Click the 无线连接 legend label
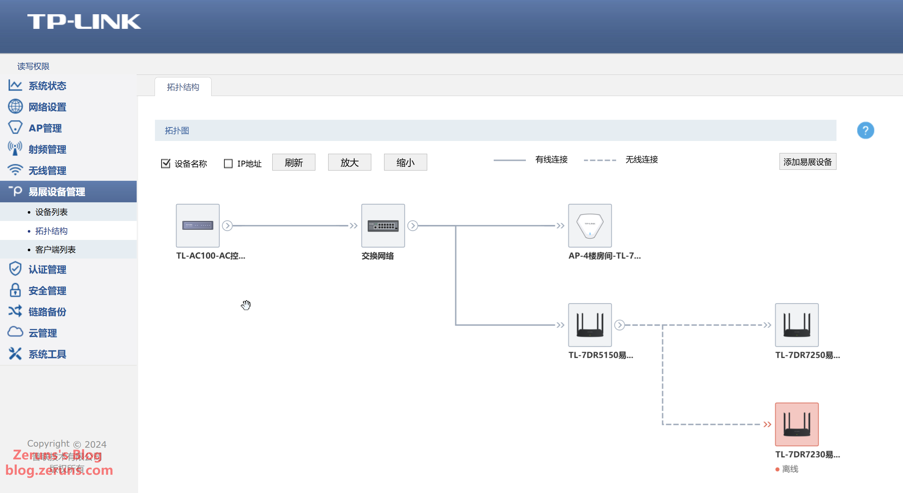 642,159
